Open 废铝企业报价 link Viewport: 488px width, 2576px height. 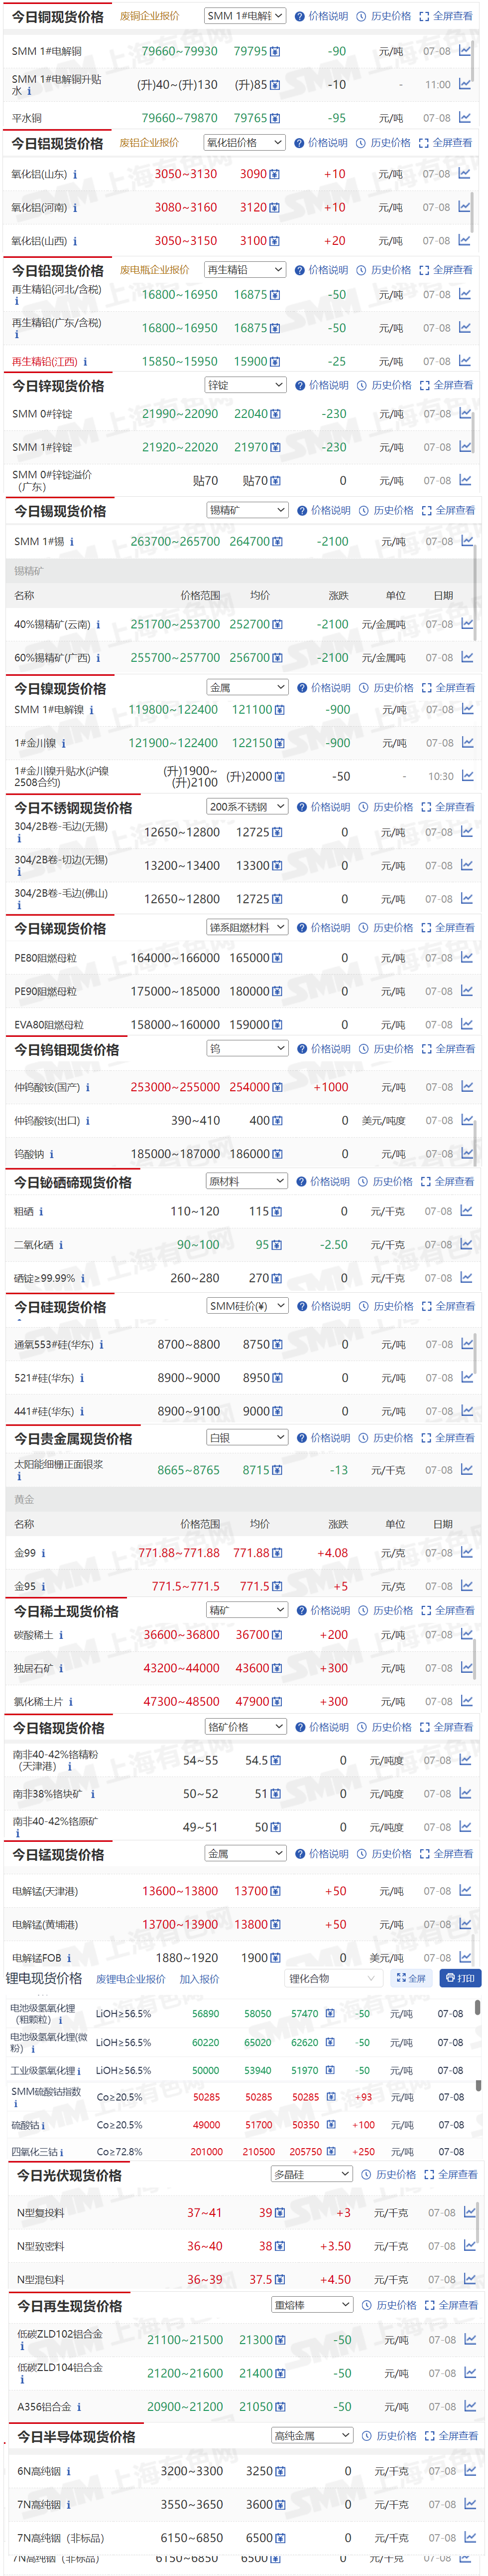coord(150,143)
